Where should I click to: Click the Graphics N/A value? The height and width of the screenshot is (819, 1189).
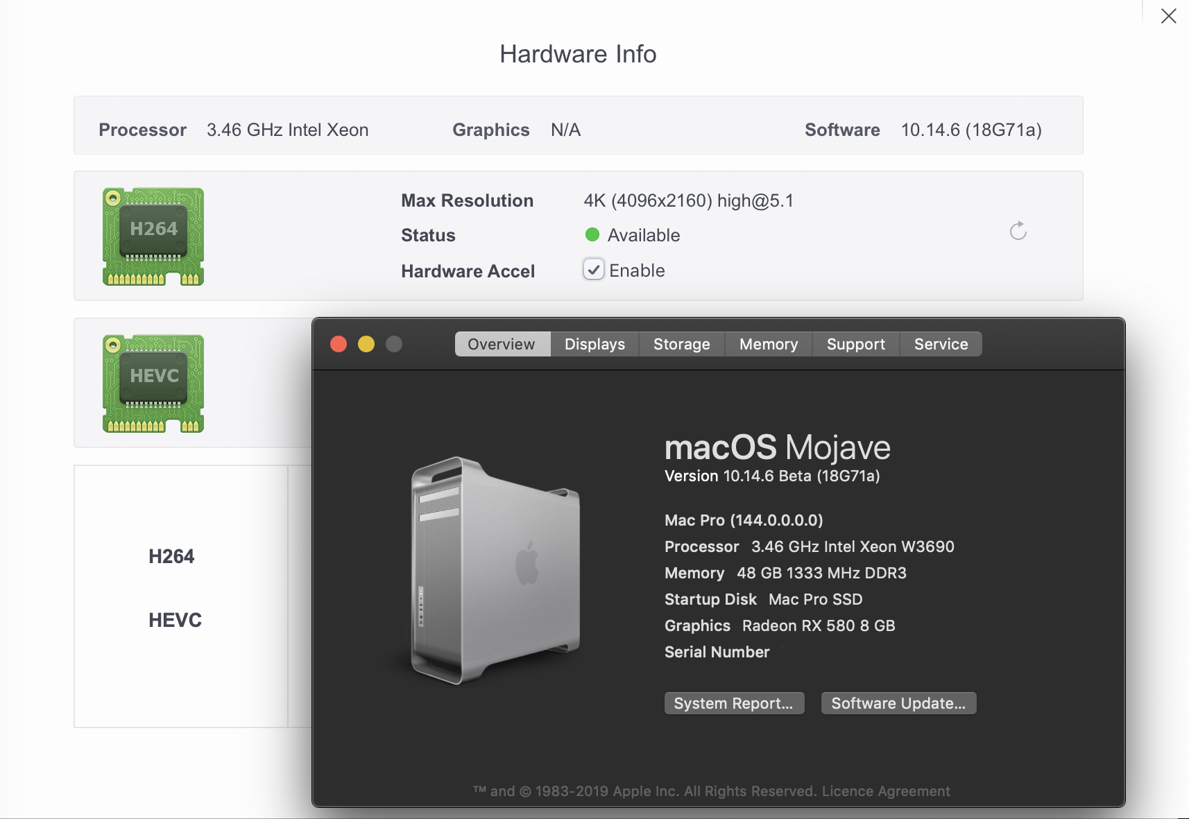(x=565, y=130)
